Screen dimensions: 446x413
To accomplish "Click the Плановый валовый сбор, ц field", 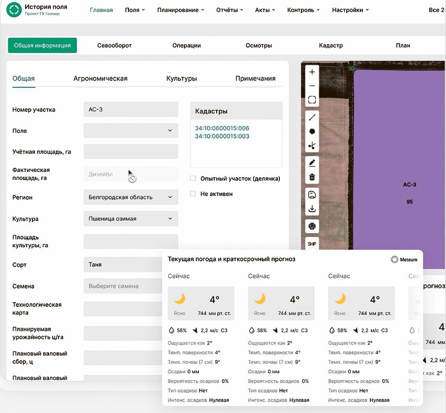I will (x=123, y=358).
